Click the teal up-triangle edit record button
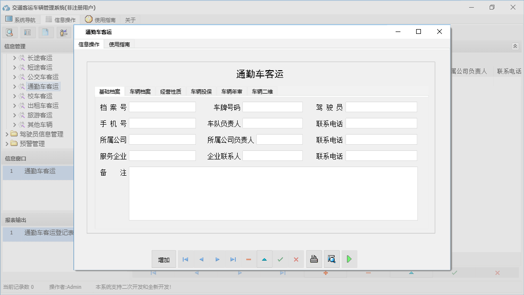 pyautogui.click(x=264, y=259)
